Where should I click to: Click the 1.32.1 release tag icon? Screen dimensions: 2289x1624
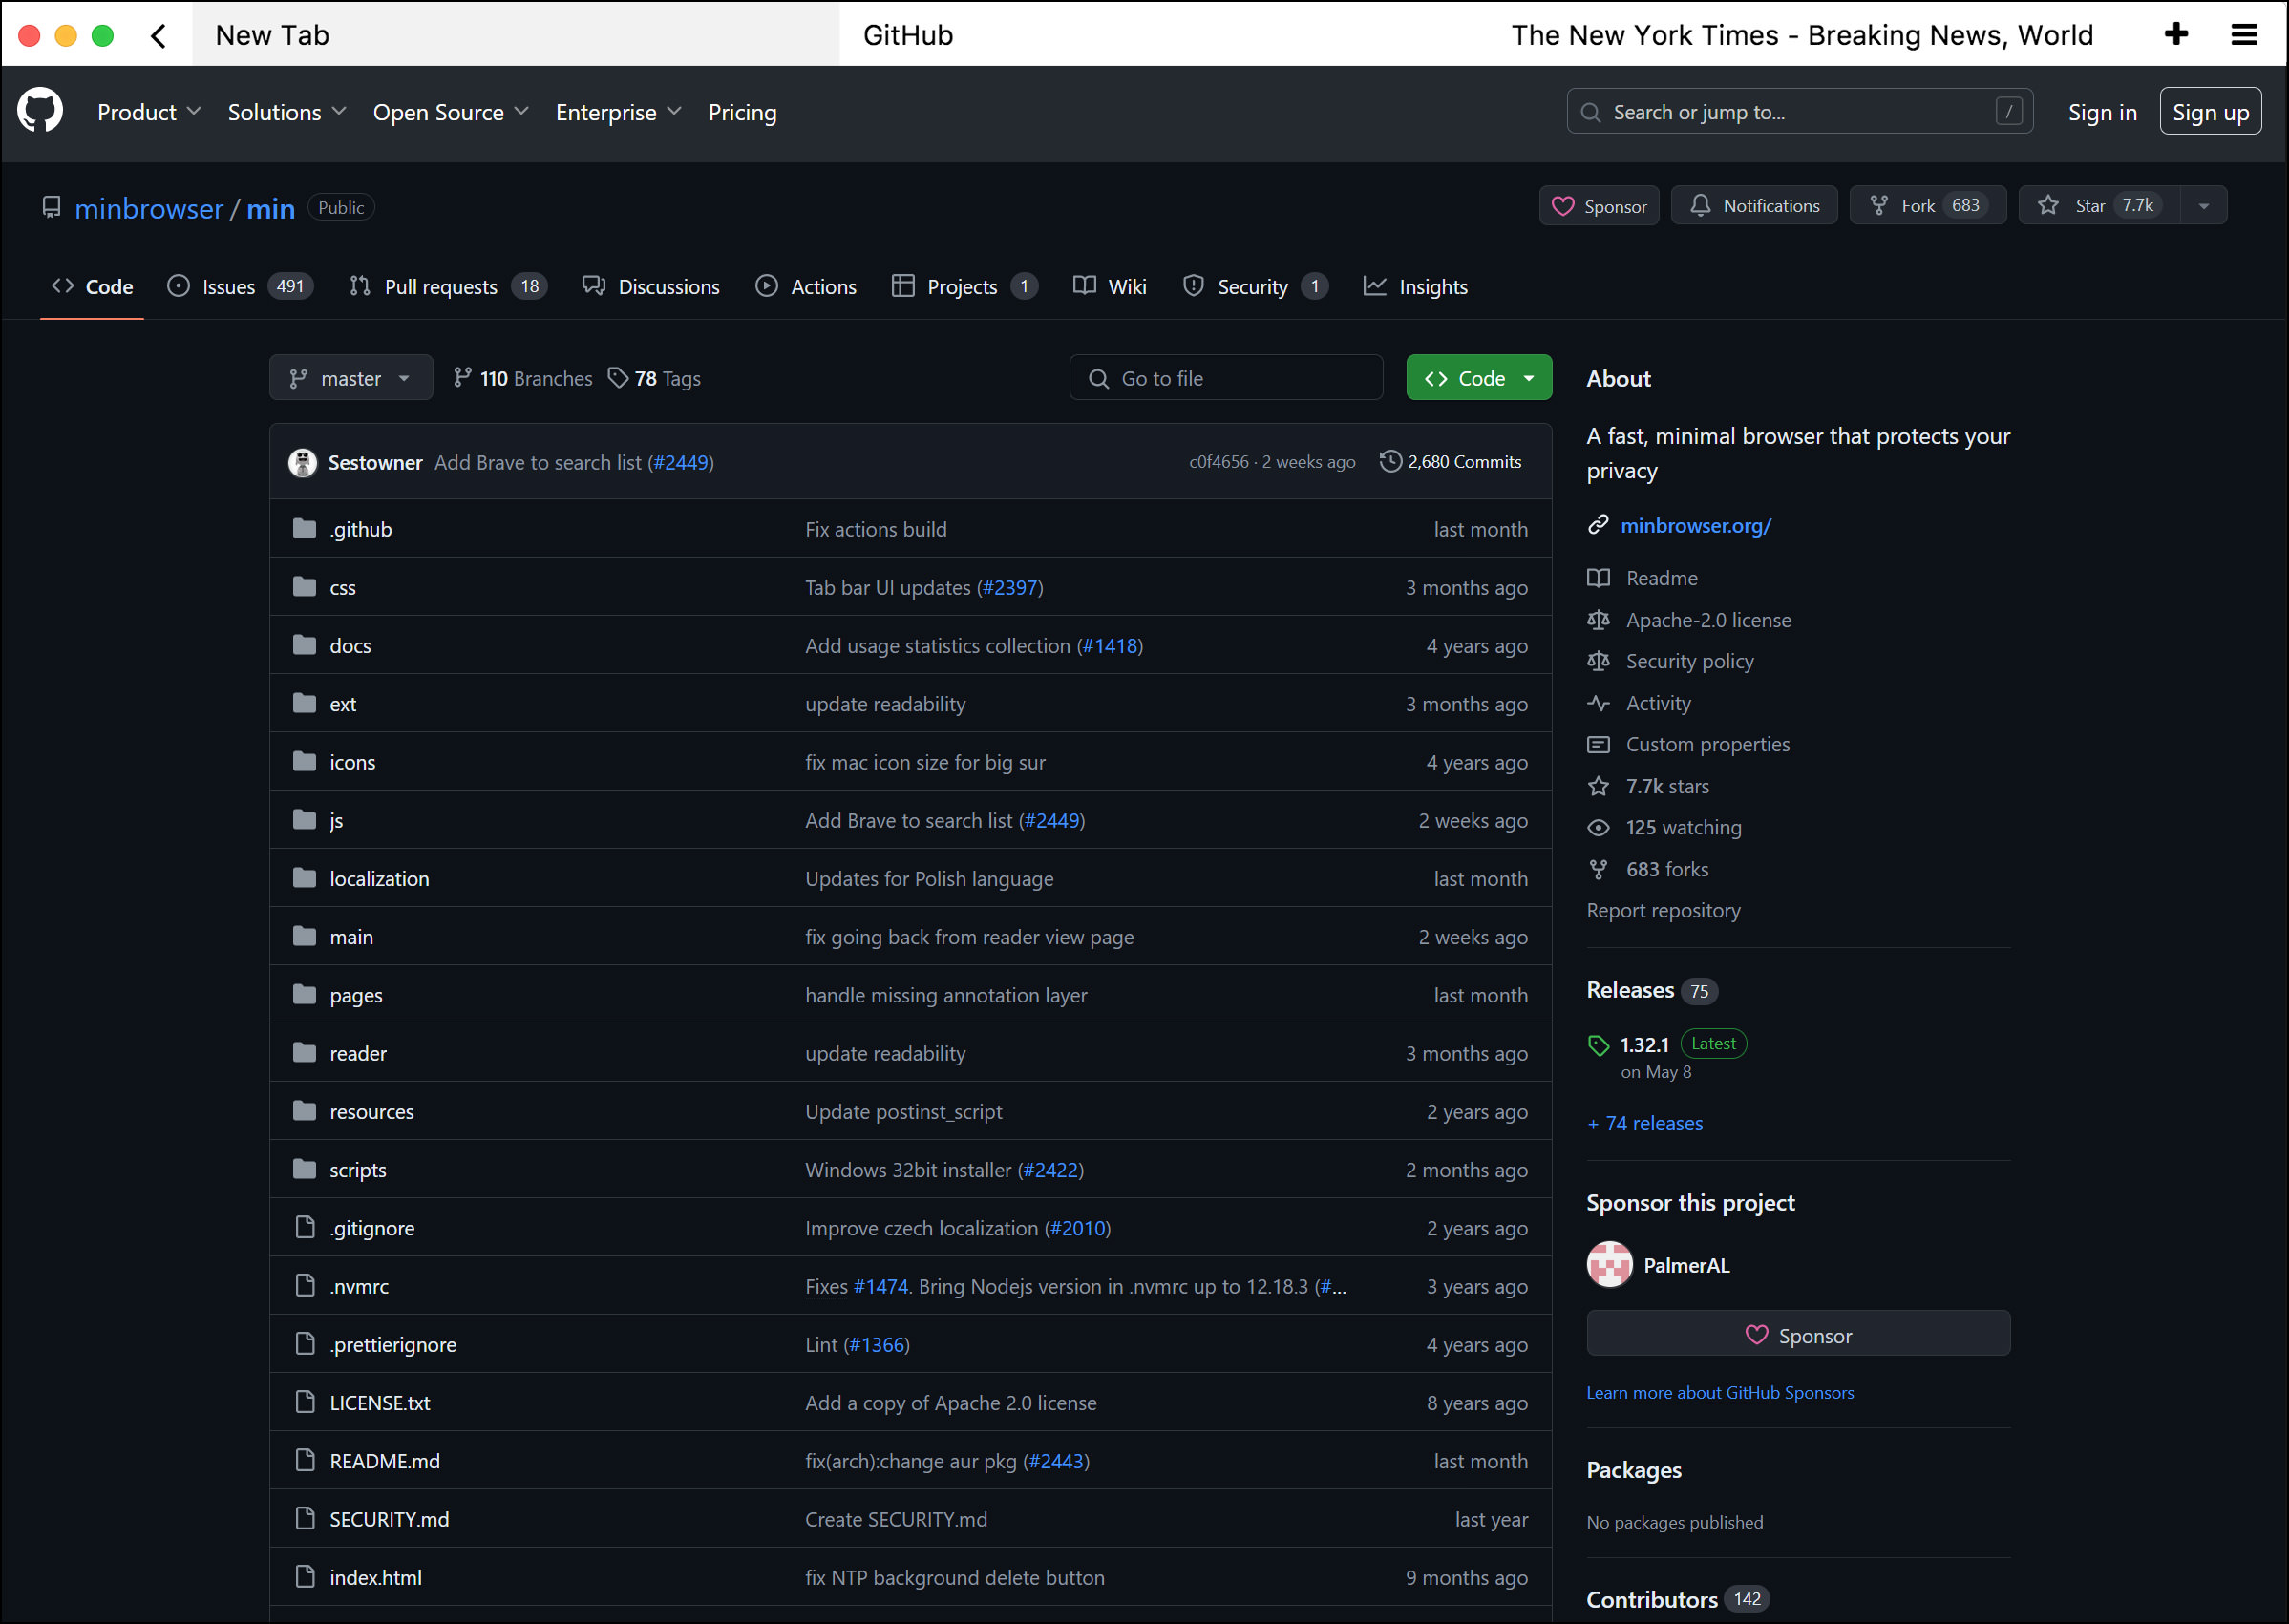1598,1045
